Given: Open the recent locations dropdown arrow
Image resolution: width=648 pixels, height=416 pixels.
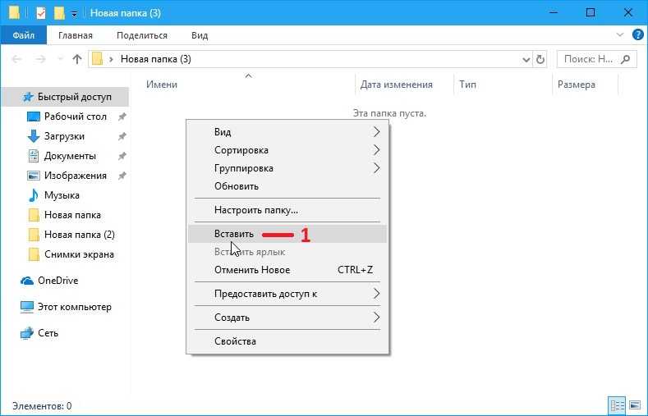Looking at the screenshot, I should [x=60, y=59].
